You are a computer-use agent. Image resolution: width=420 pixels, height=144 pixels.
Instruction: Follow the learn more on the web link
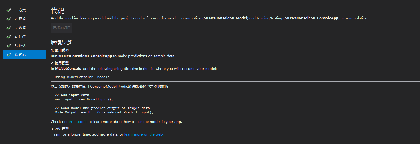pyautogui.click(x=144, y=134)
